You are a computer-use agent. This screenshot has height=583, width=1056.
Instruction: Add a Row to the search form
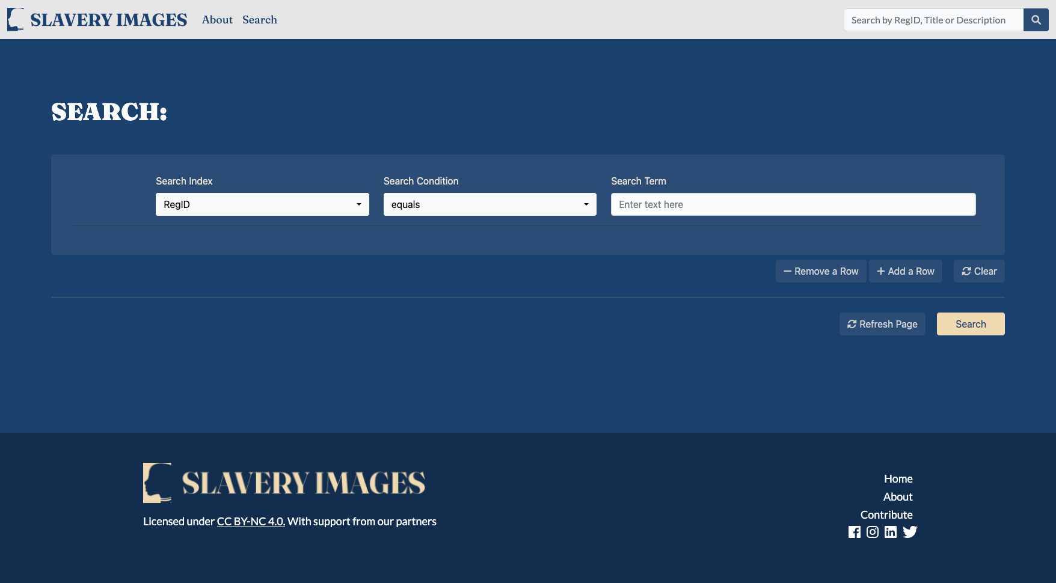(x=905, y=271)
